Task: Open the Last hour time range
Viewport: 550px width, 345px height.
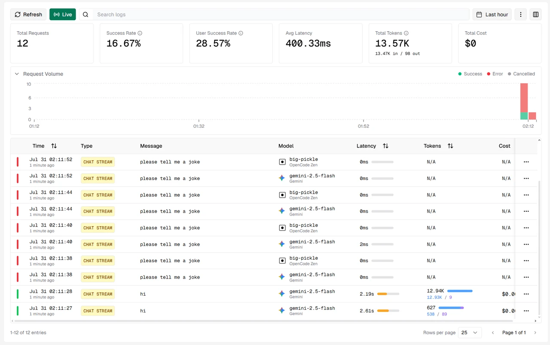Action: click(x=492, y=14)
